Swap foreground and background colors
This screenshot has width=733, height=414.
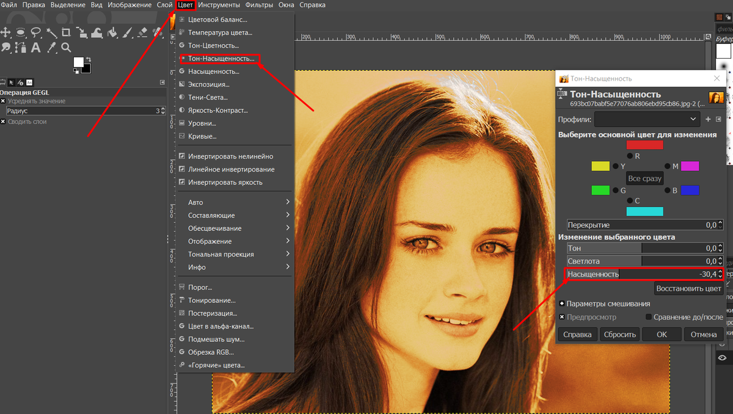tap(89, 59)
